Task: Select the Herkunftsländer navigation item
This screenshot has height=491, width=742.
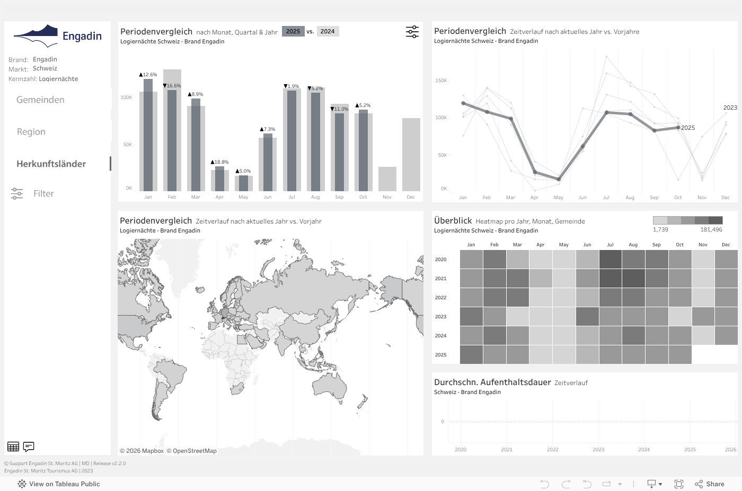Action: click(x=51, y=164)
